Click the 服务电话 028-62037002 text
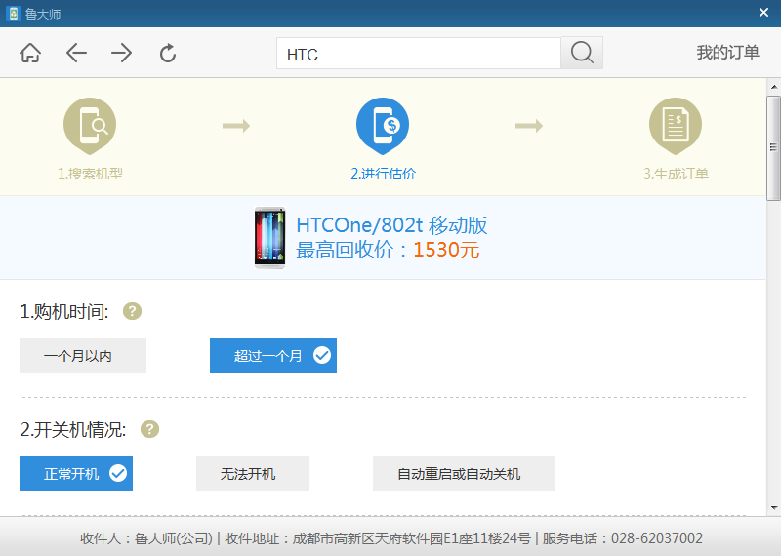Screen dimensions: 781x556 623,538
